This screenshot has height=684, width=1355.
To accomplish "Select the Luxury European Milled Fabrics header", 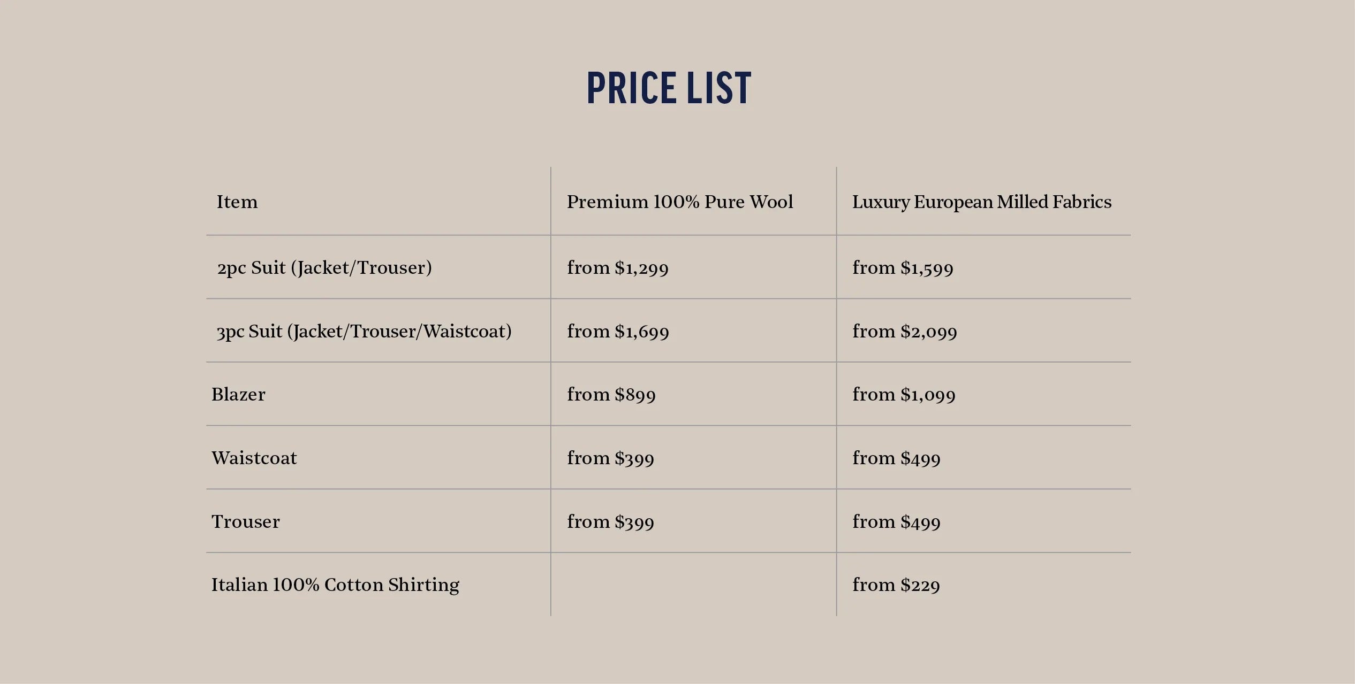I will pos(982,202).
